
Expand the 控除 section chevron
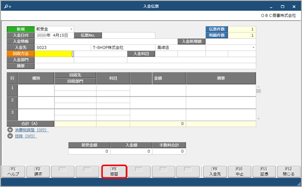point(10,136)
